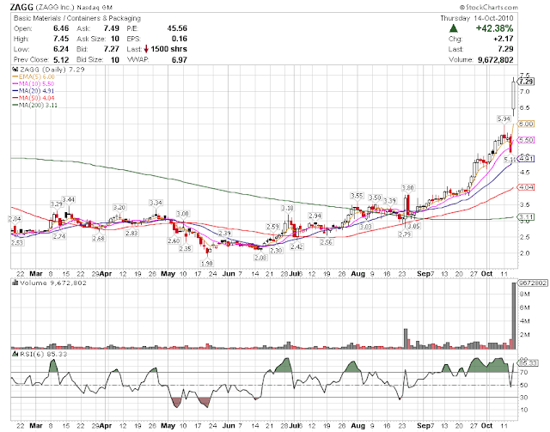This screenshot has width=550, height=432.
Task: Click the 3.20 price callout
Action: (x=119, y=207)
